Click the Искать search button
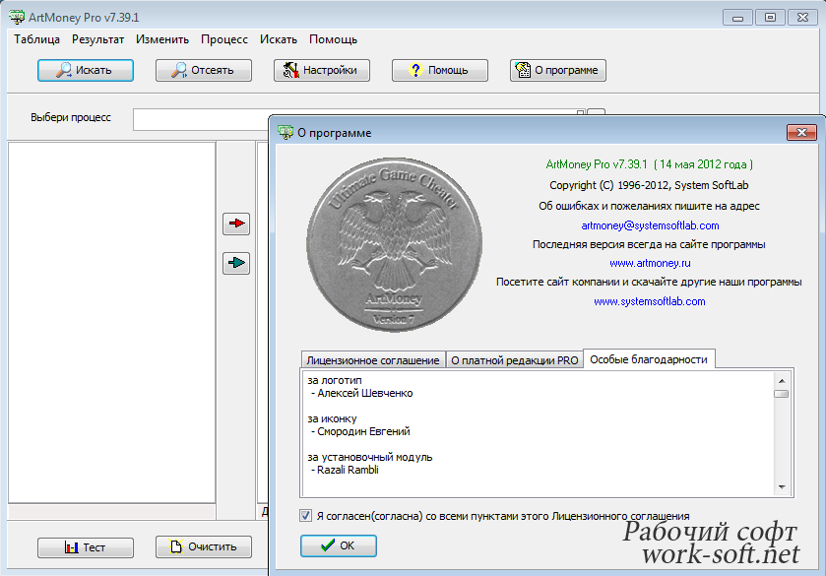826x576 pixels. click(86, 70)
